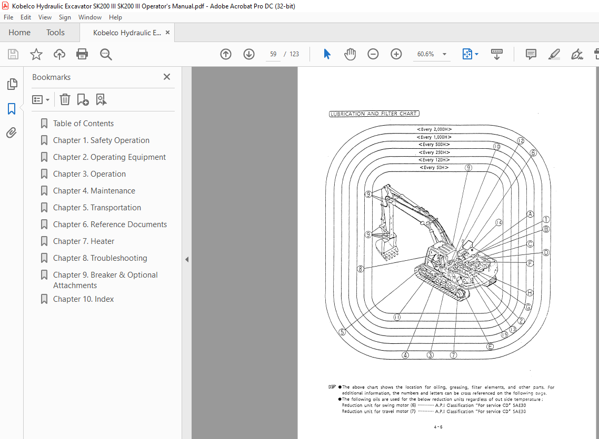
Task: Open bookmark options dropdown menu
Action: point(41,99)
